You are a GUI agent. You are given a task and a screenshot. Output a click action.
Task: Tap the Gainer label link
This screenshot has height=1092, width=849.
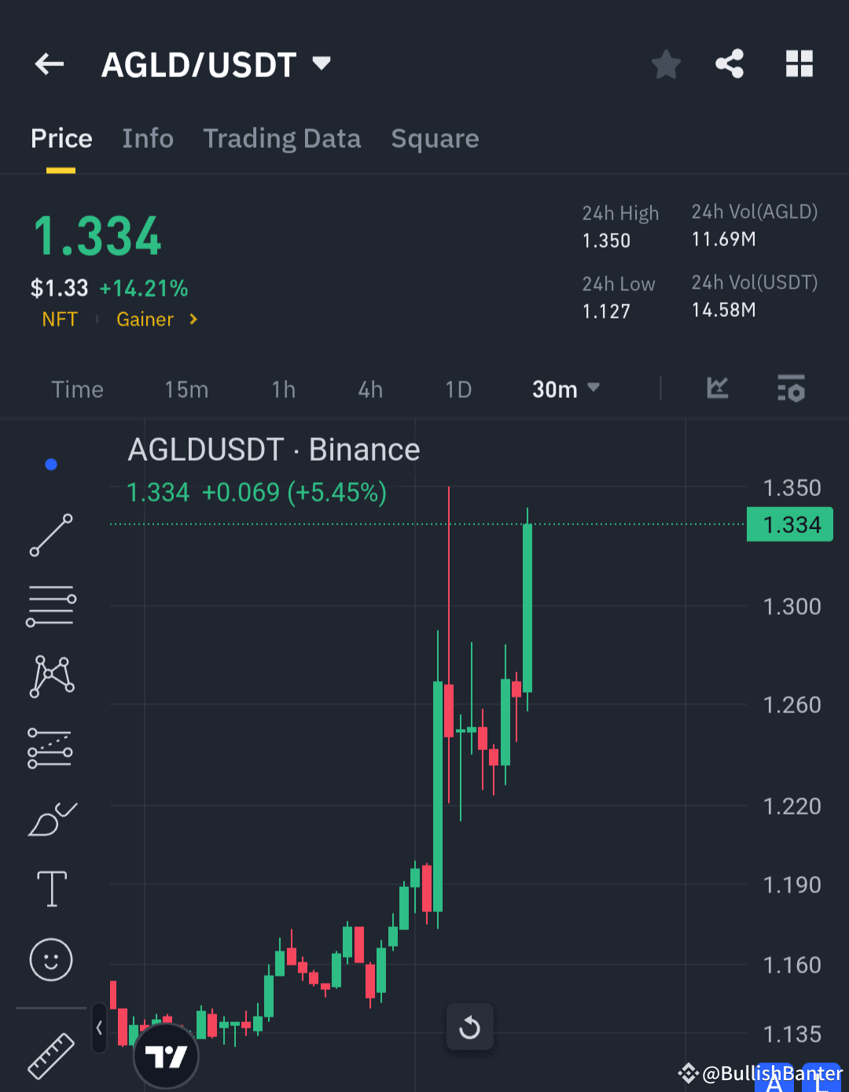tap(145, 319)
